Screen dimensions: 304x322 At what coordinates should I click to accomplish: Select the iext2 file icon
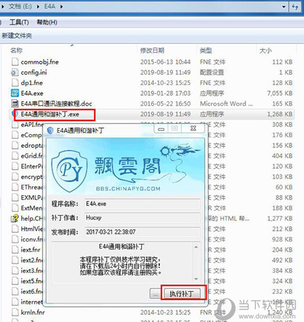tap(15, 260)
